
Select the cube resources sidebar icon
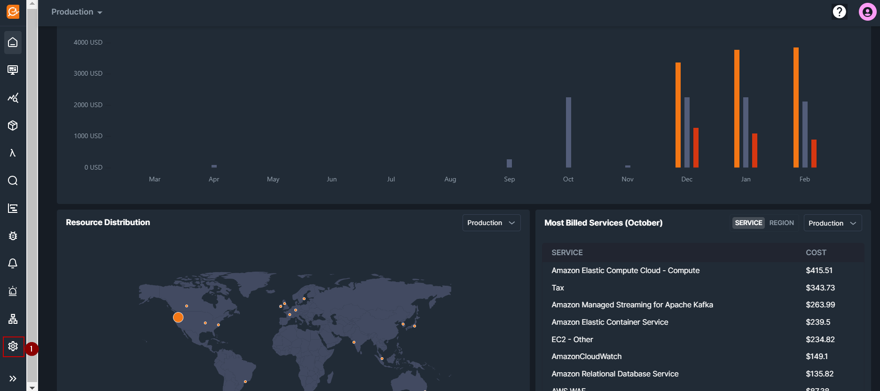pyautogui.click(x=13, y=125)
